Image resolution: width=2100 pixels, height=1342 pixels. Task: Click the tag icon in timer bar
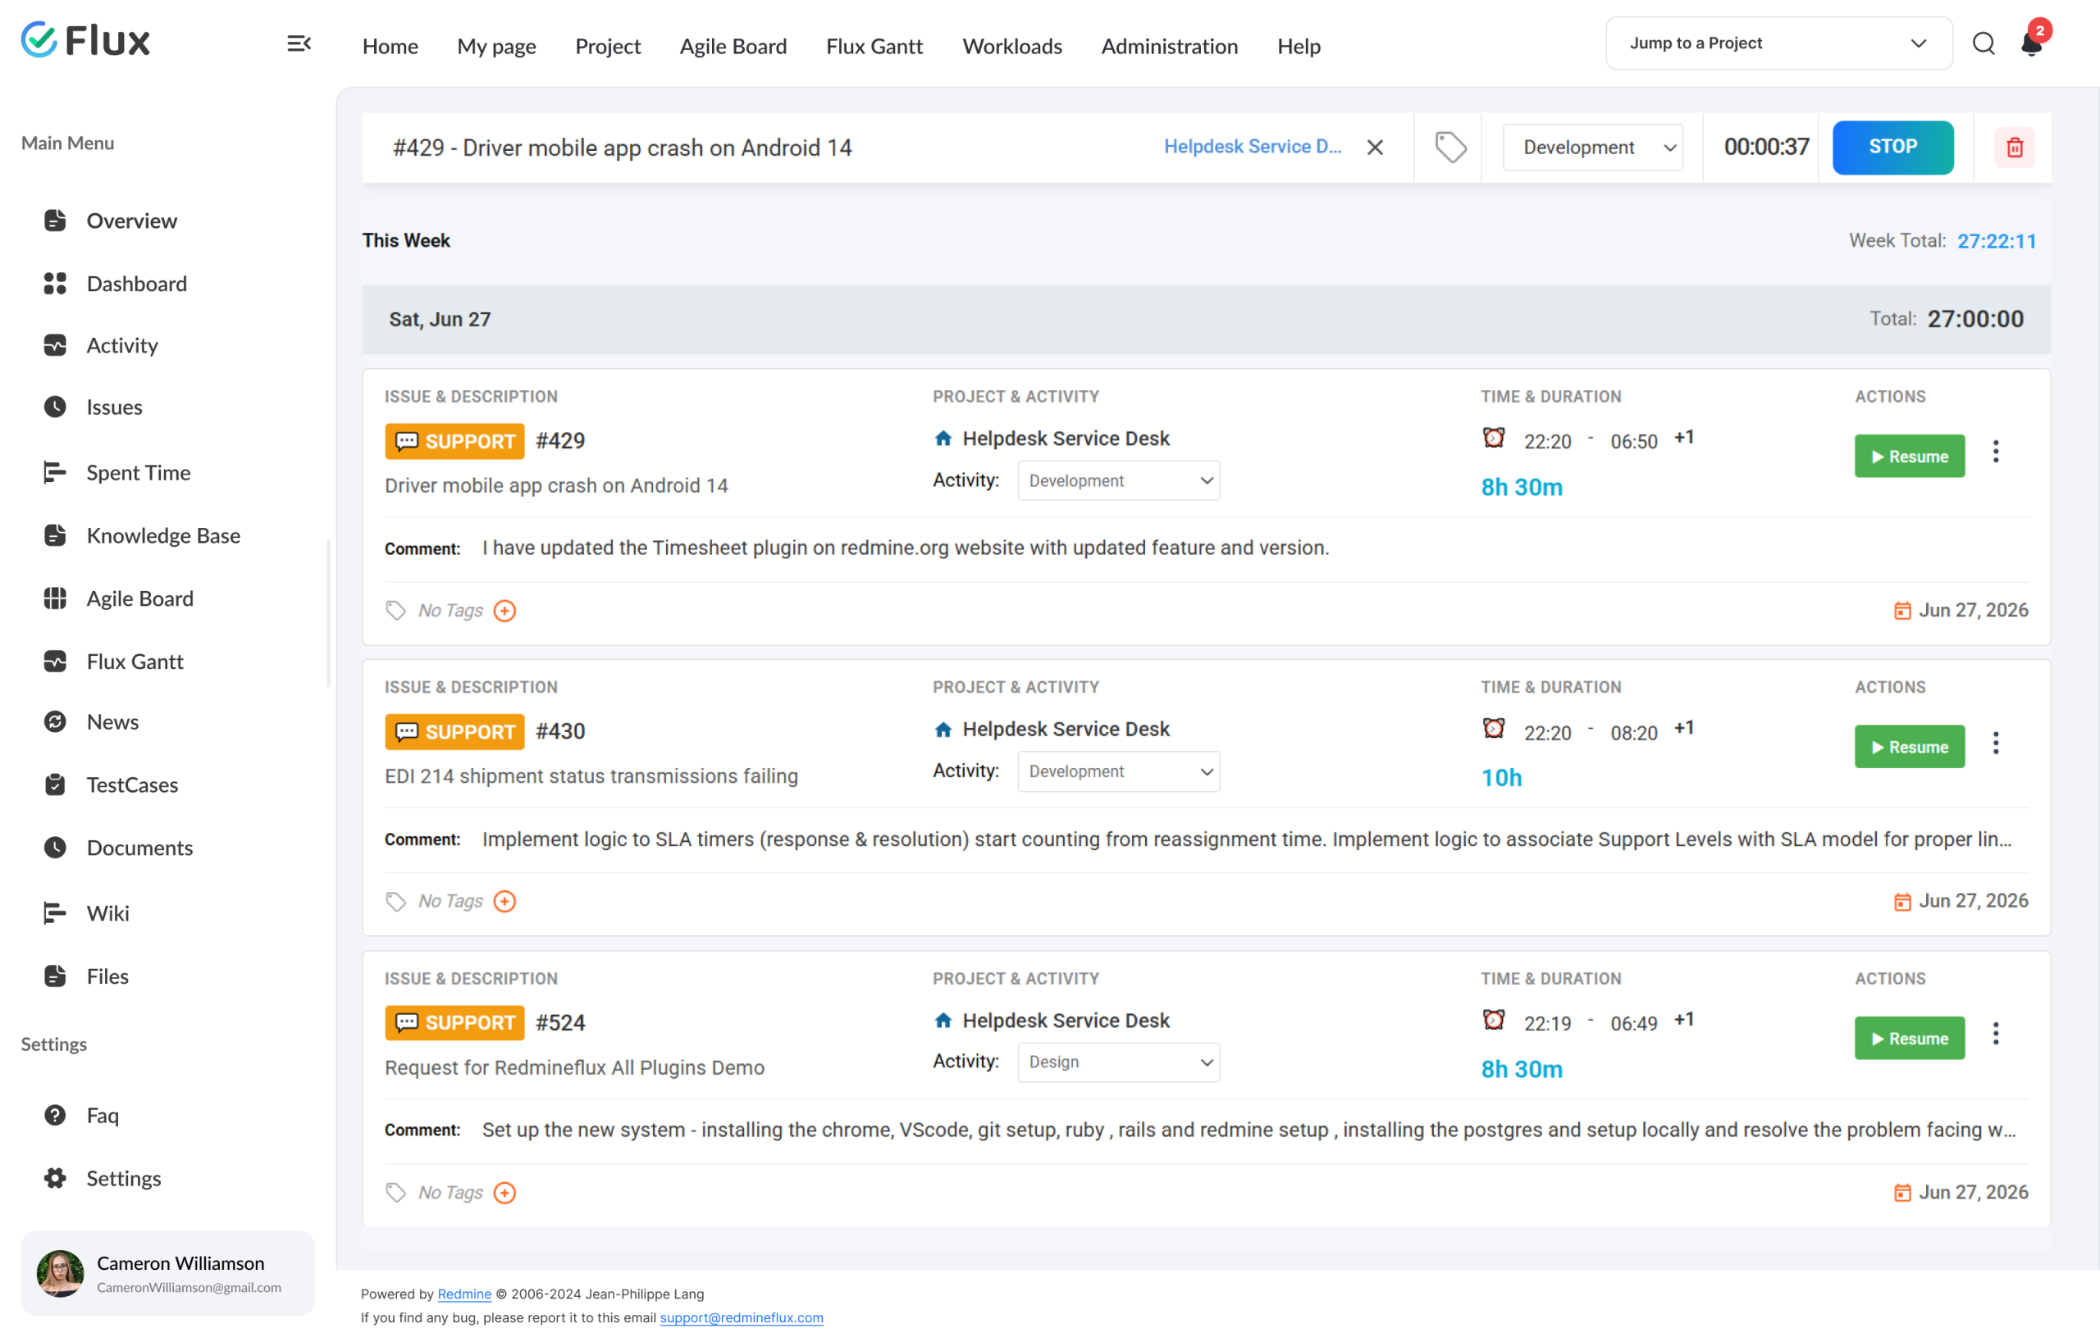click(1450, 148)
